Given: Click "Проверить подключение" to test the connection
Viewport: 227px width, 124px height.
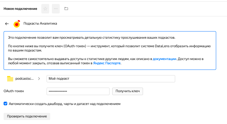Looking at the screenshot, I should point(27,116).
